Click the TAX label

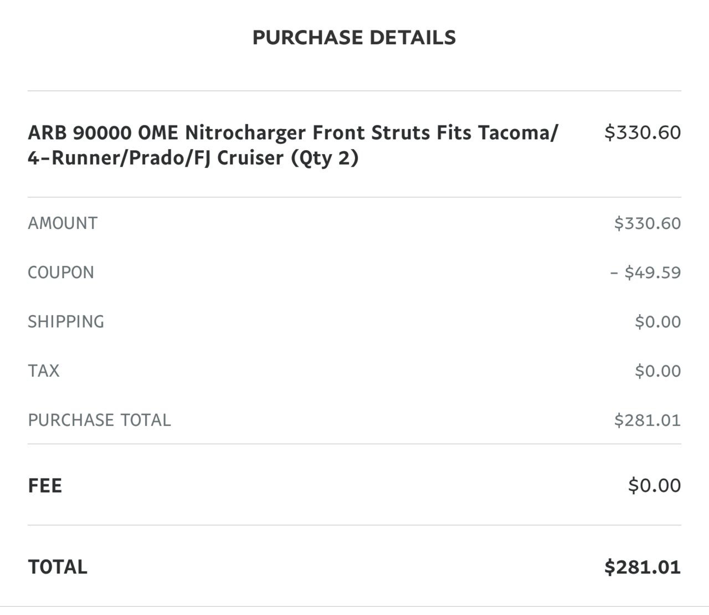pyautogui.click(x=44, y=371)
